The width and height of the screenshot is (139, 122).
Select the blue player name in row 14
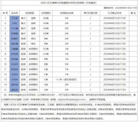[14, 85]
